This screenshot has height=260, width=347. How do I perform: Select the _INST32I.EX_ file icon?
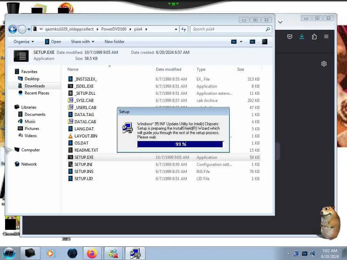click(x=70, y=79)
